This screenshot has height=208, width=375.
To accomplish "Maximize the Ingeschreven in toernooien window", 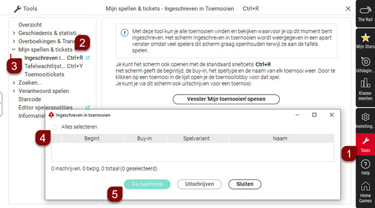I will click(x=314, y=115).
